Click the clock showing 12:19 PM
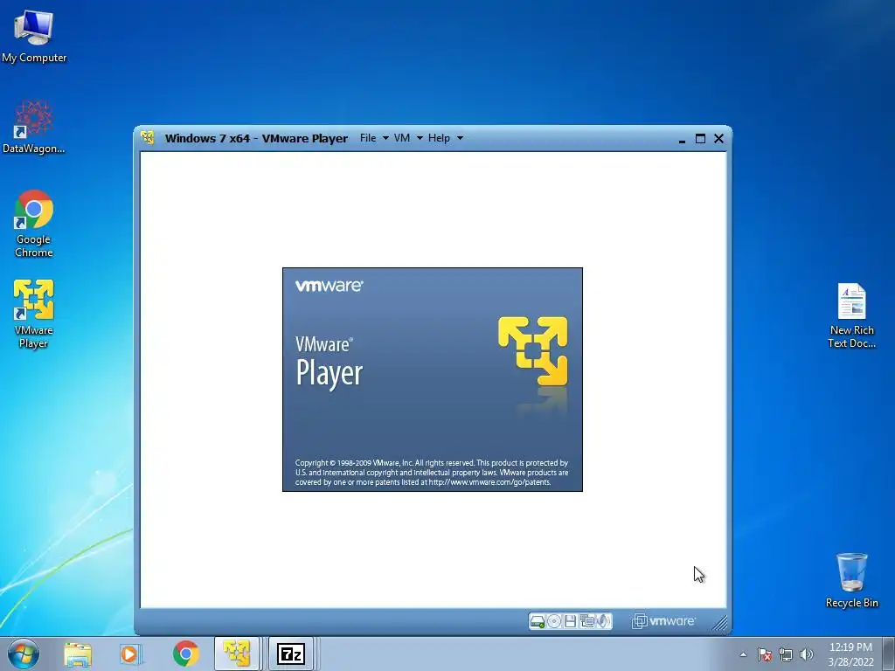This screenshot has height=671, width=895. pyautogui.click(x=850, y=654)
